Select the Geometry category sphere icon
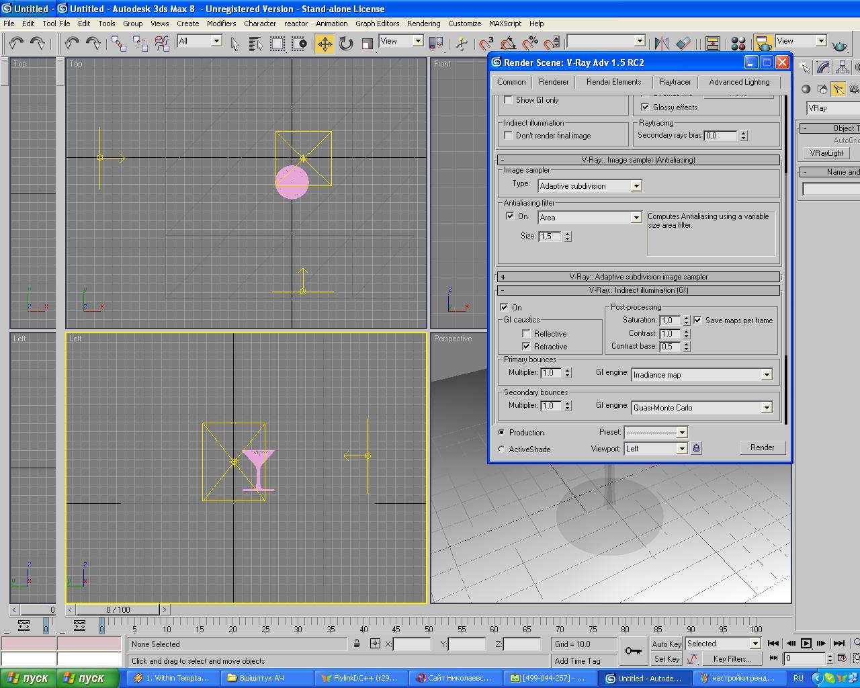Image resolution: width=860 pixels, height=688 pixels. 806,89
